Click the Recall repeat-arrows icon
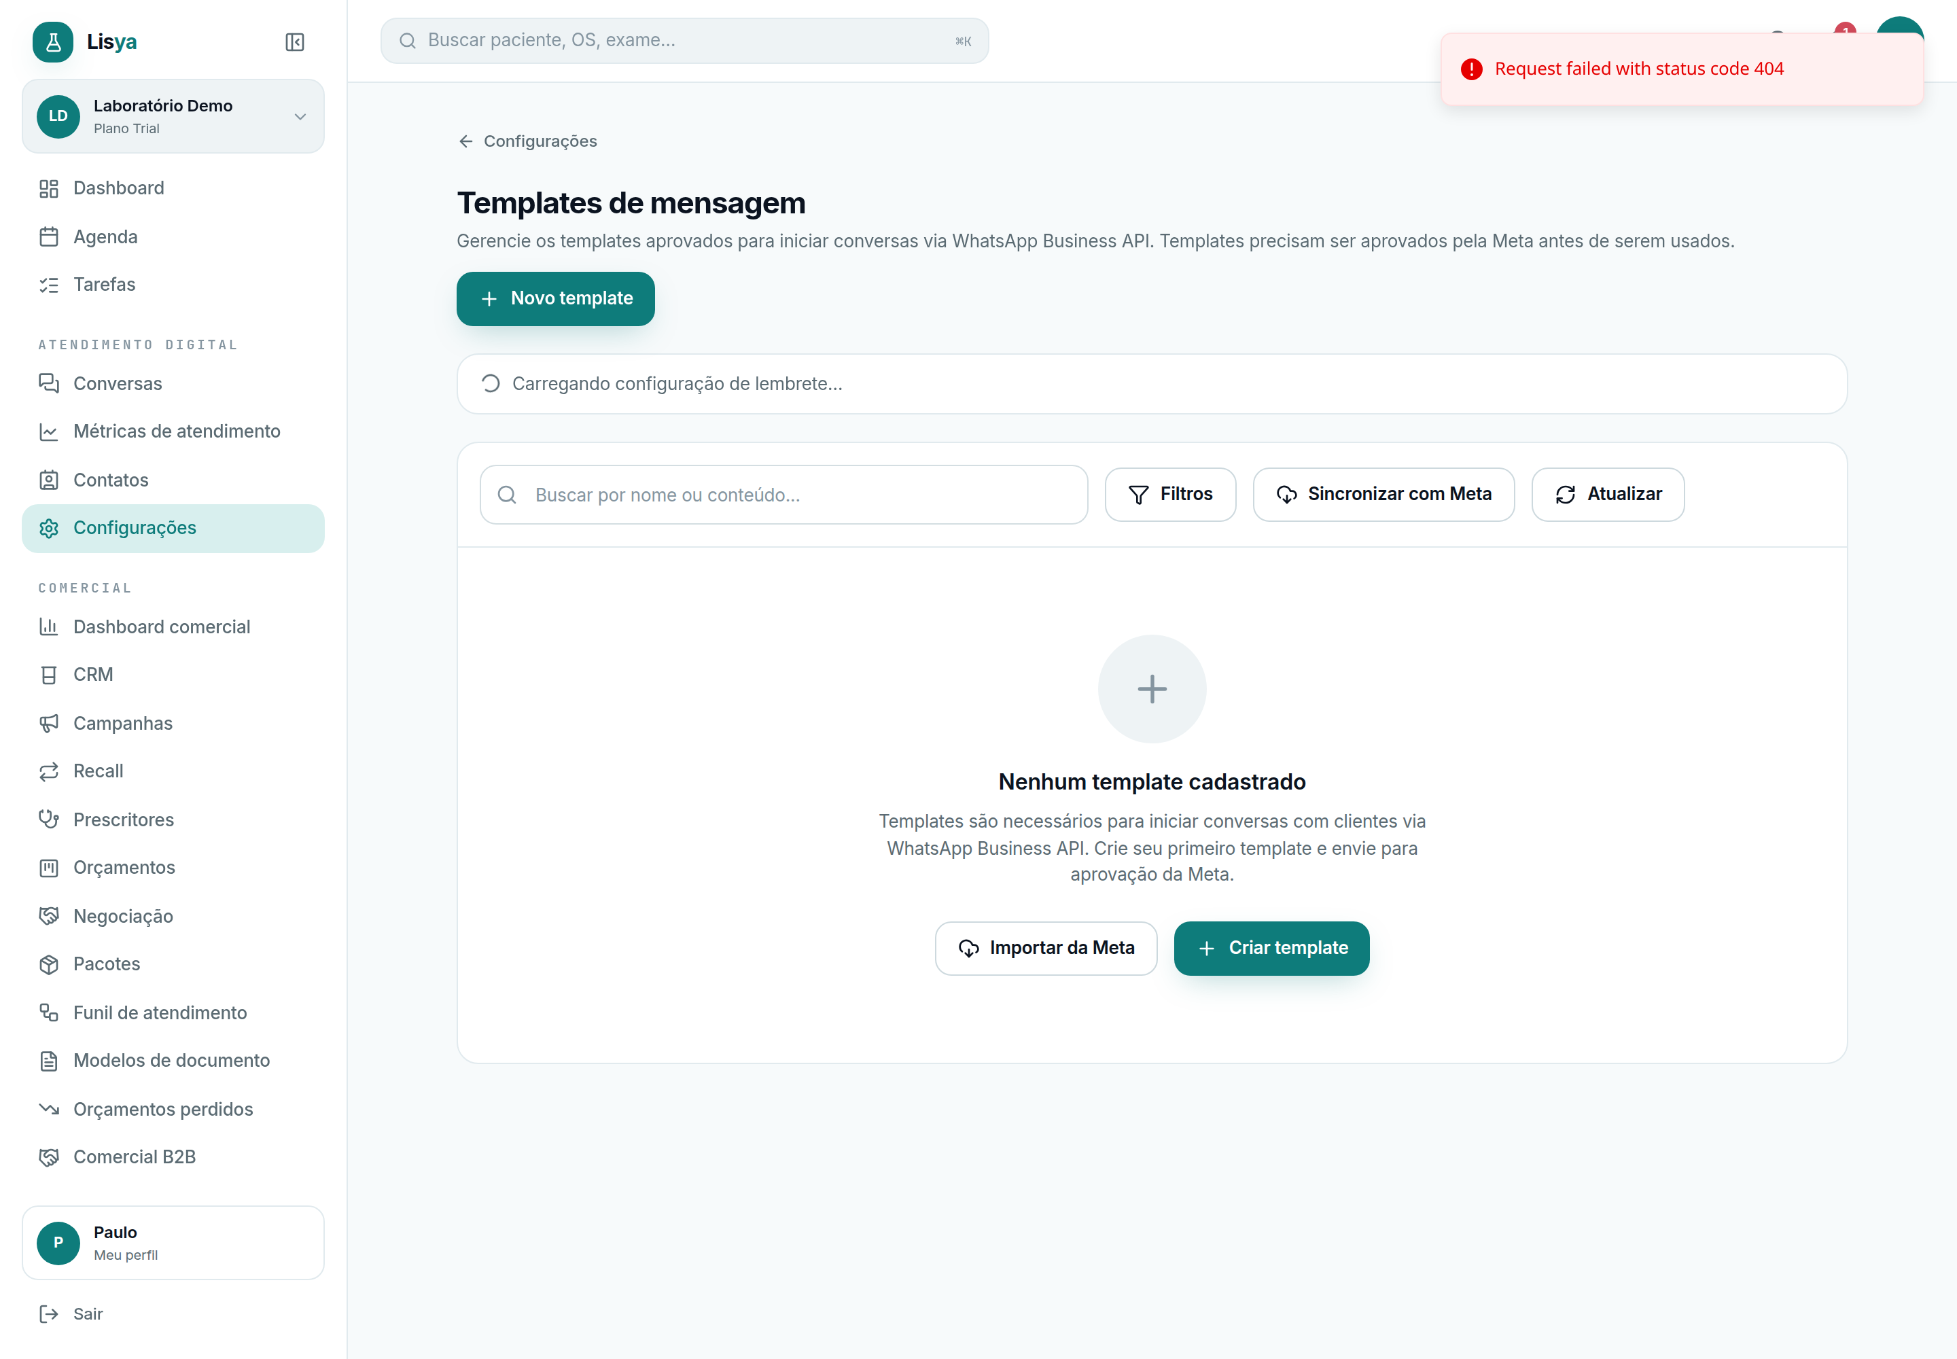This screenshot has height=1359, width=1957. pyautogui.click(x=48, y=771)
